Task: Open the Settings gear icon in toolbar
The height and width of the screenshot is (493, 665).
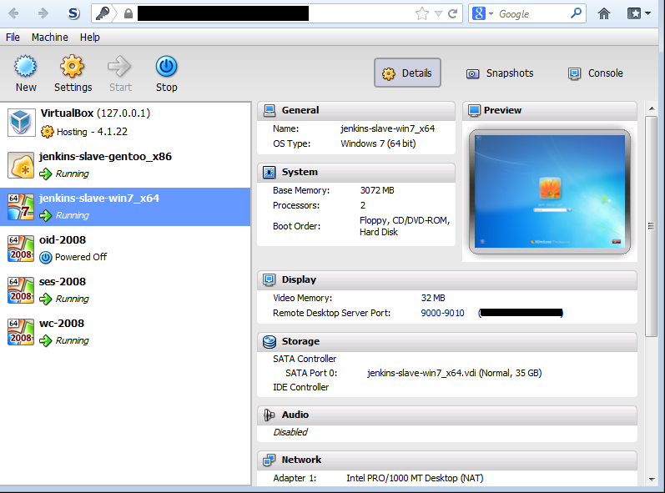Action: (72, 66)
